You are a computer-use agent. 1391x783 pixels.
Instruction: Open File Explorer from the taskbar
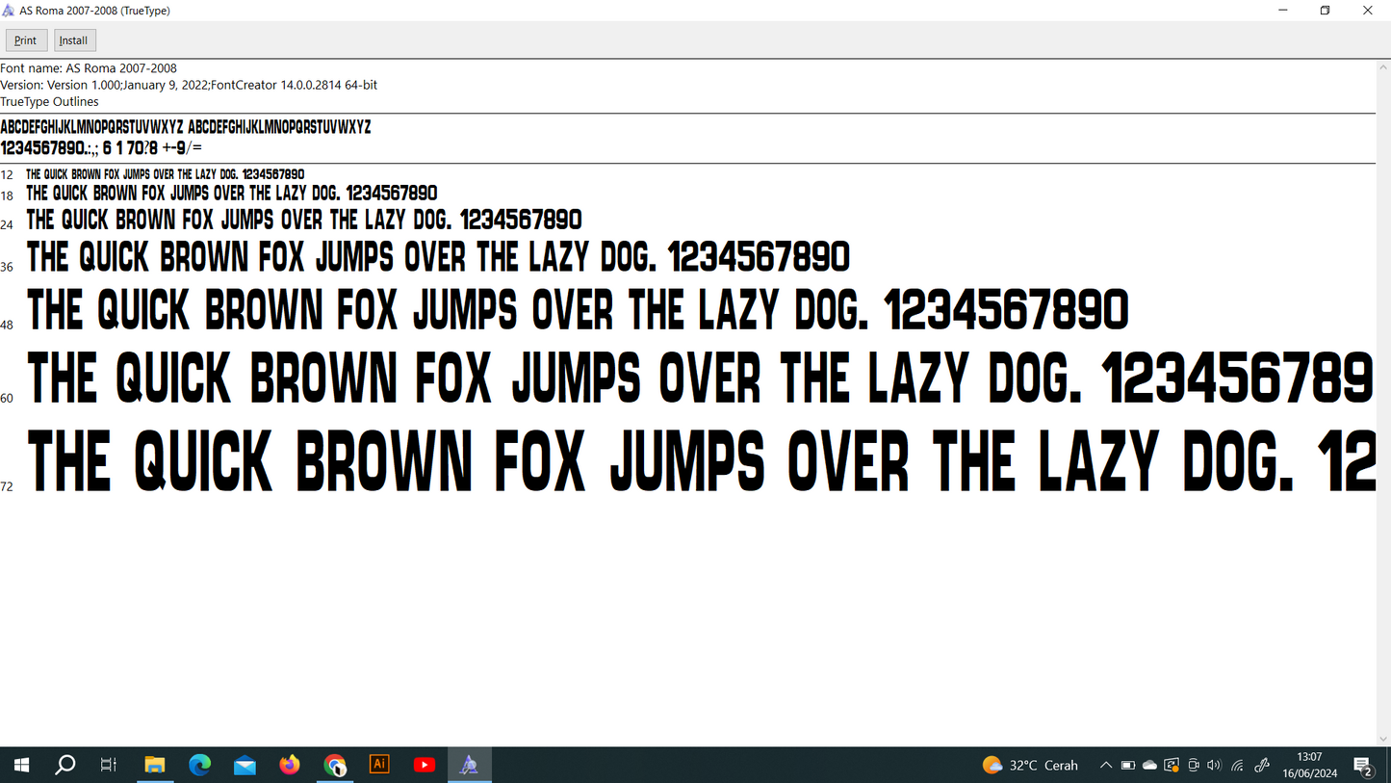tap(155, 766)
